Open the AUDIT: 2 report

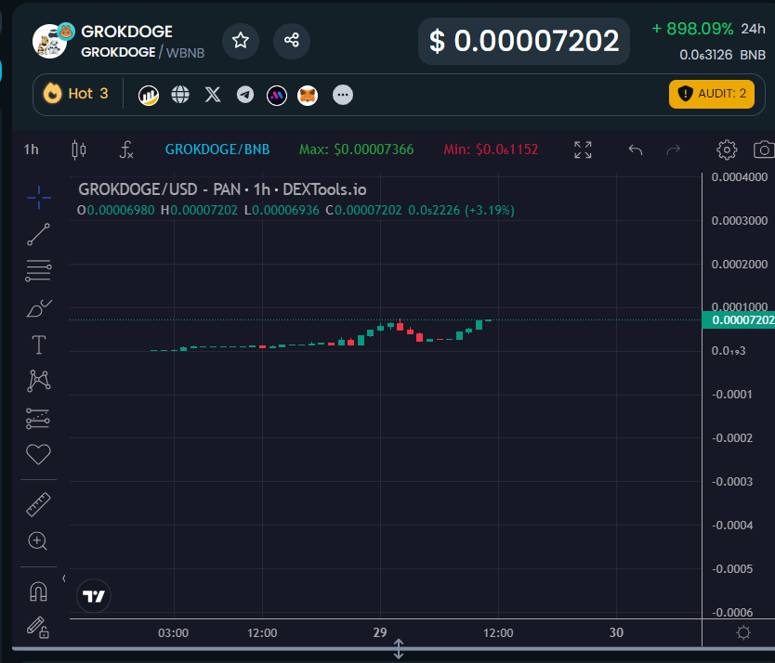click(x=711, y=94)
